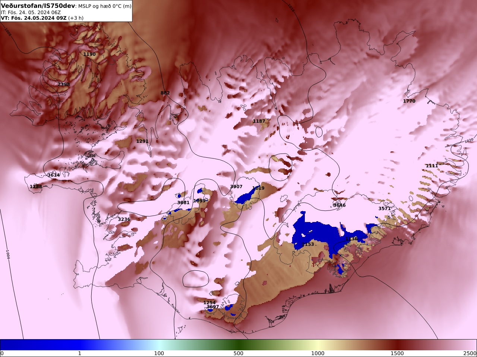Click the 1136 height label
Screen dimensions: 477x357
(x=351, y=239)
